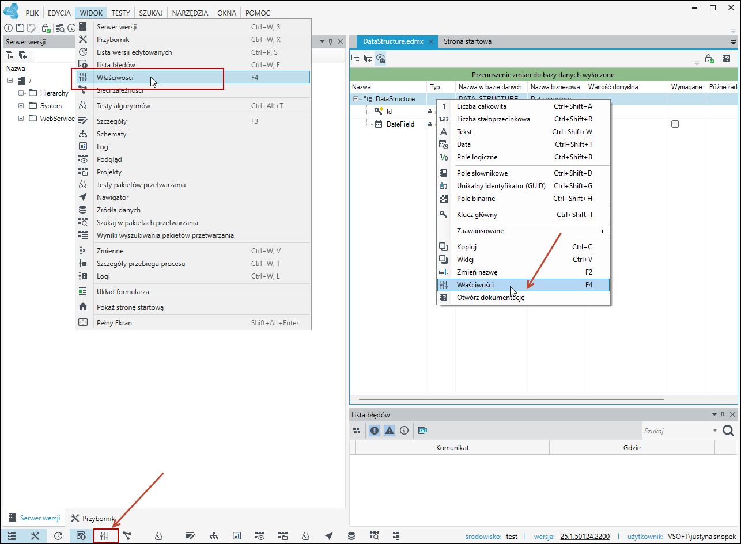Click the error filter icon in Lista błędów
The height and width of the screenshot is (544, 741).
click(x=375, y=430)
